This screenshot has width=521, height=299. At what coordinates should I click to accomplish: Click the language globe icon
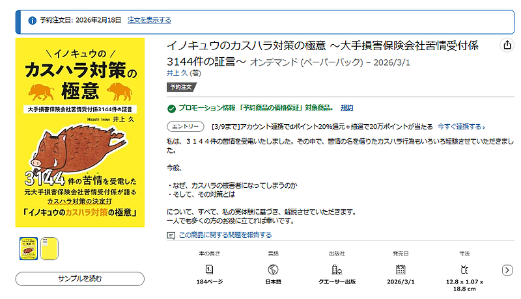[x=273, y=270]
